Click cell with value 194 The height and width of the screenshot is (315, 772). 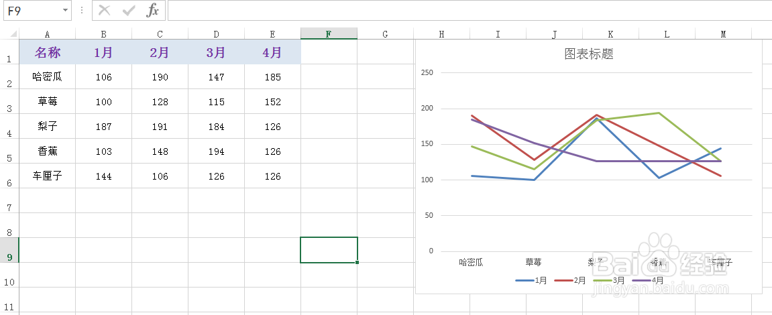tap(216, 151)
